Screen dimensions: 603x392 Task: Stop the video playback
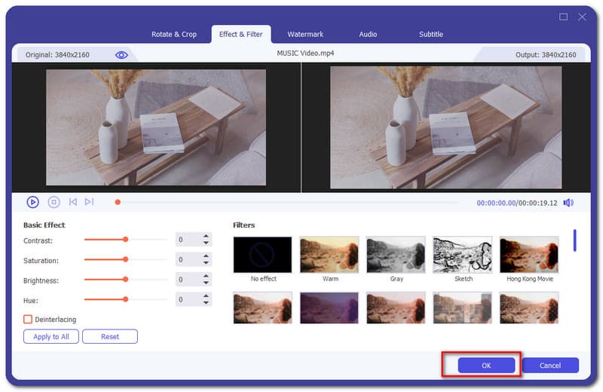coord(54,202)
